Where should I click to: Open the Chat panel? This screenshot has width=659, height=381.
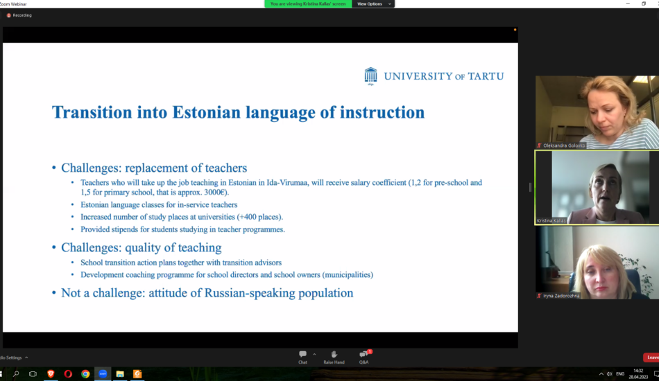[302, 356]
